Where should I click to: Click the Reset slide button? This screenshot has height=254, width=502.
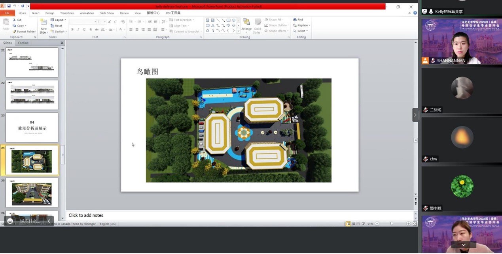[x=57, y=26]
